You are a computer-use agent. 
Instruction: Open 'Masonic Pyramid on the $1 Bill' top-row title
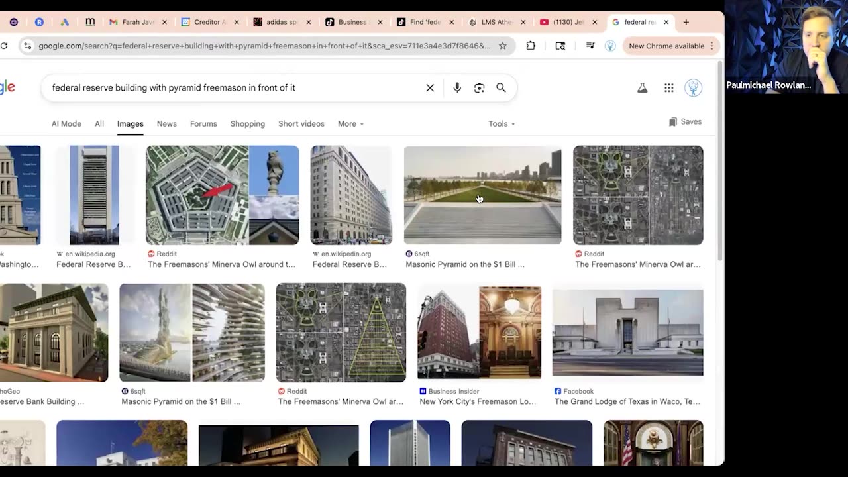(x=465, y=264)
